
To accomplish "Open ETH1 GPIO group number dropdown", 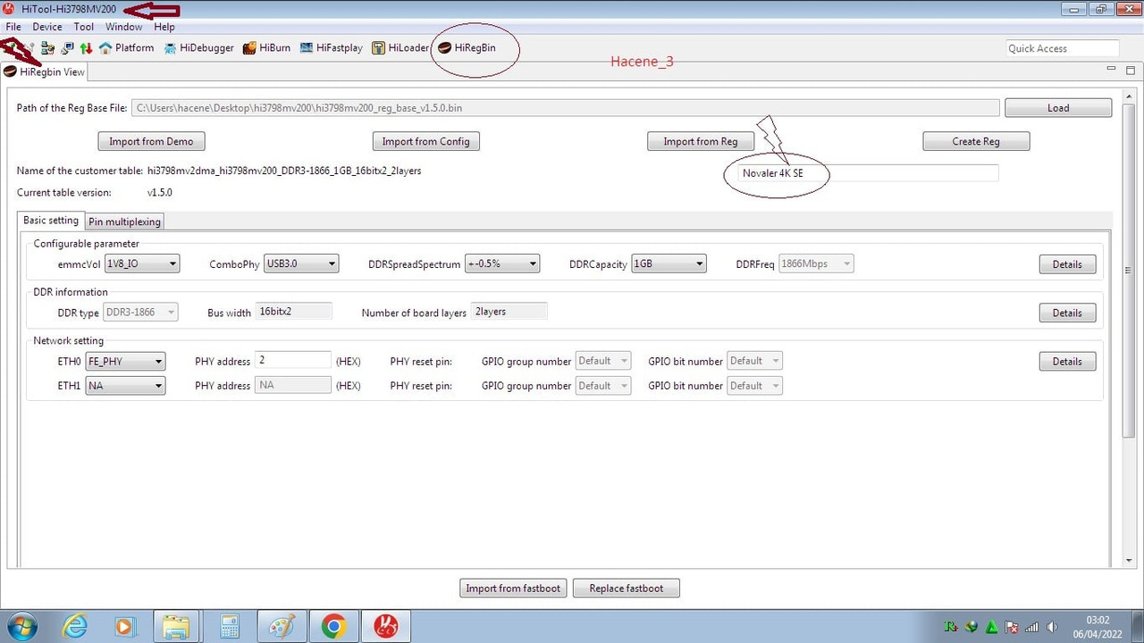I will pyautogui.click(x=603, y=386).
